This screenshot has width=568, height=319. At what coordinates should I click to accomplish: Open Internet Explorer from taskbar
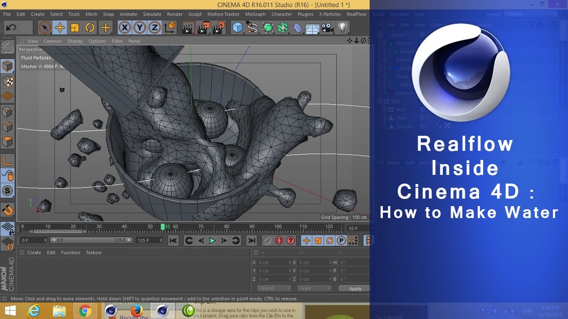(34, 311)
